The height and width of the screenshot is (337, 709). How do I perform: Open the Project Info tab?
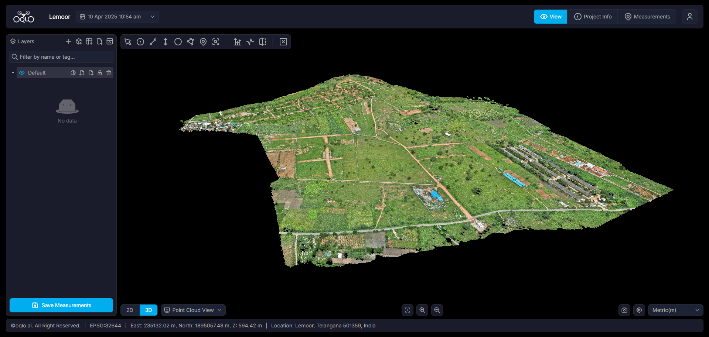(593, 17)
